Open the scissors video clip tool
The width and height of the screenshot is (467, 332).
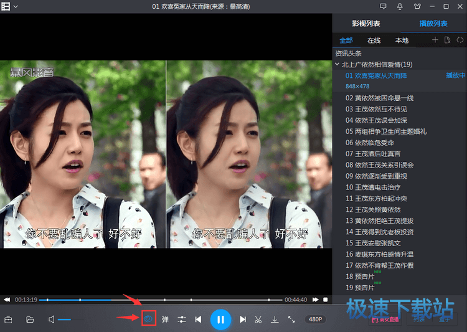pyautogui.click(x=258, y=320)
